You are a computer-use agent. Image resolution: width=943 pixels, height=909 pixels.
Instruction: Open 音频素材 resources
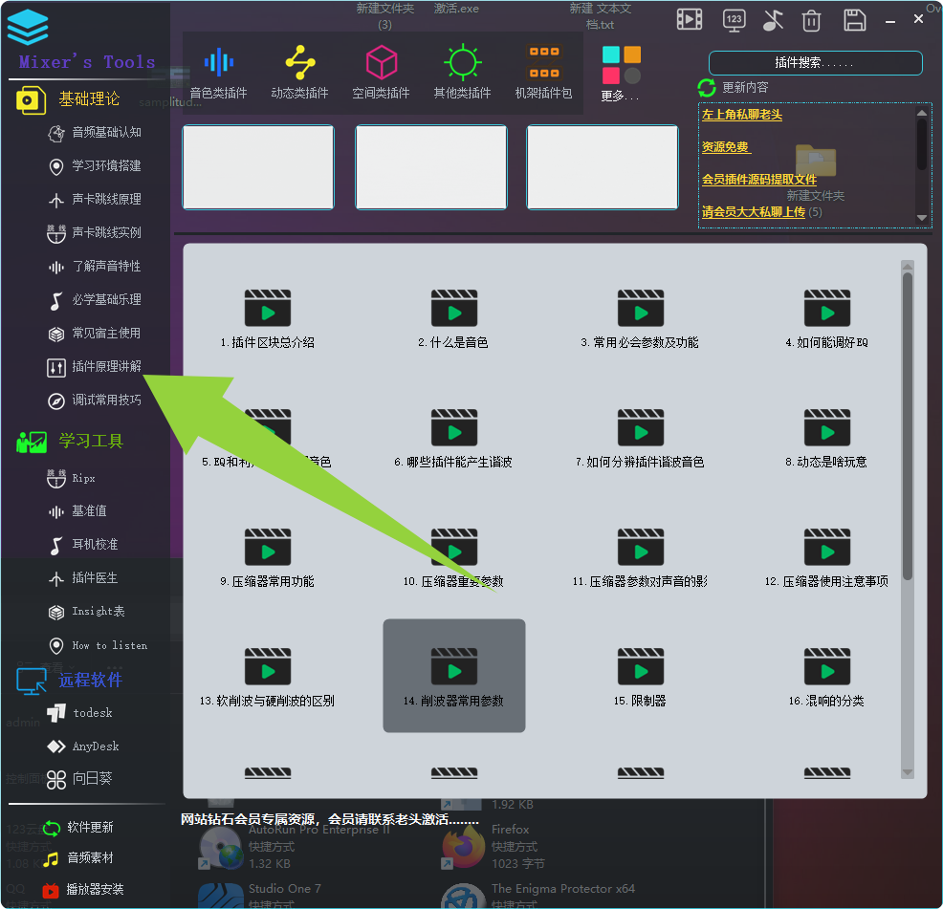(x=77, y=858)
